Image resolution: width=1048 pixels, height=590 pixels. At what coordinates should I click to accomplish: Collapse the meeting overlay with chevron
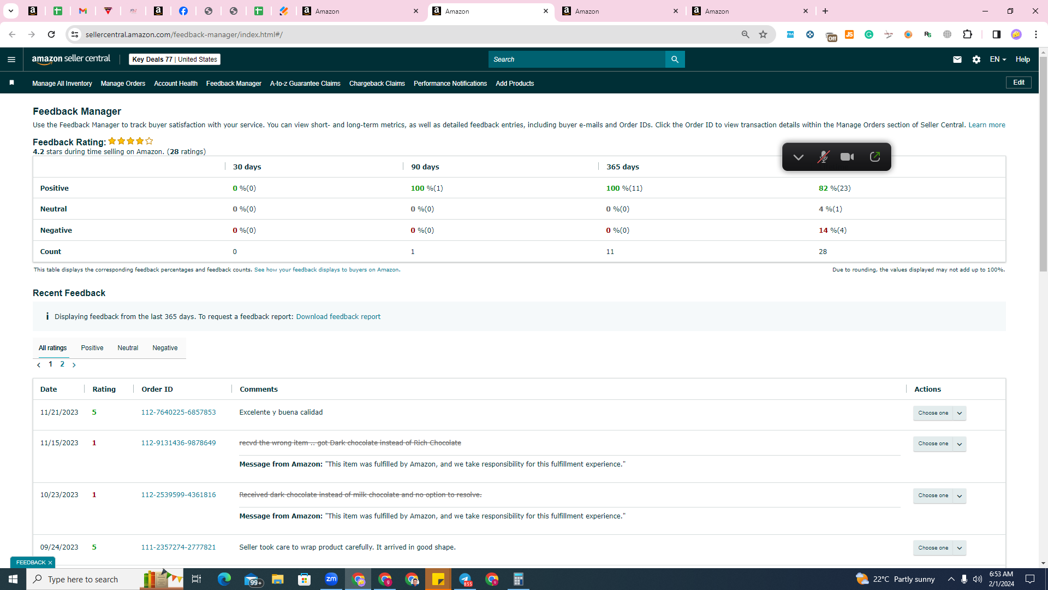coord(799,157)
